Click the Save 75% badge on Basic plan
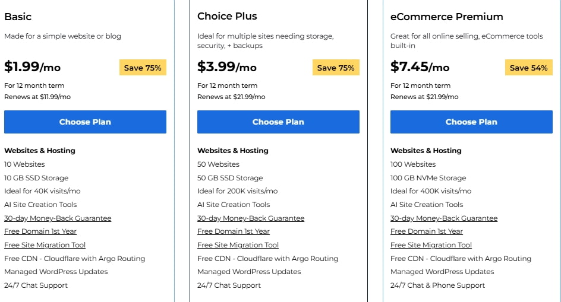 pyautogui.click(x=143, y=68)
